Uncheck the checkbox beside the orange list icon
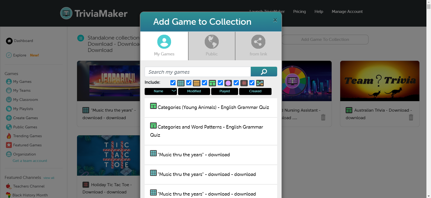 pos(189,83)
